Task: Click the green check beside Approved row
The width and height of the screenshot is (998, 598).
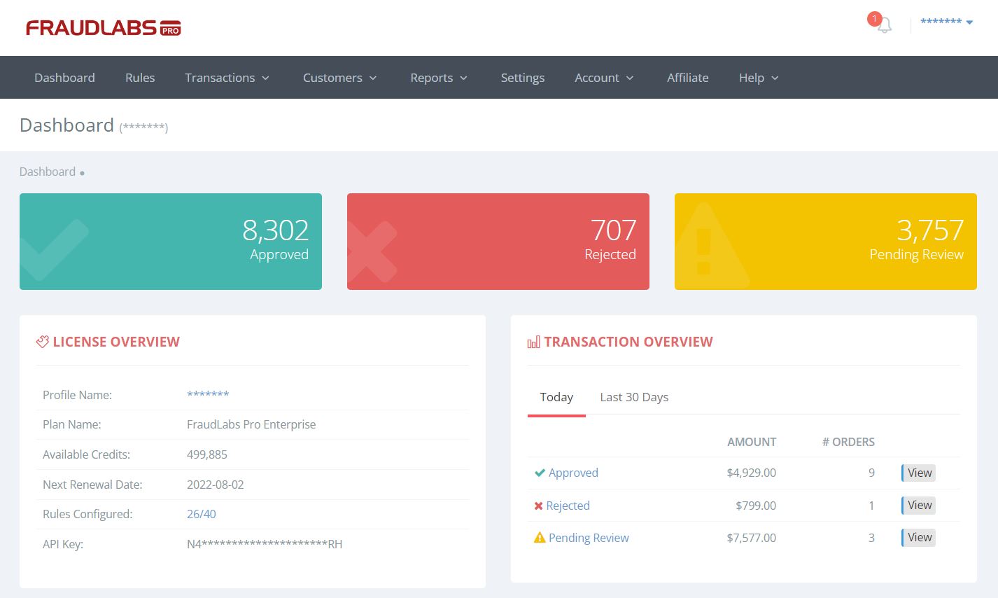Action: coord(539,473)
